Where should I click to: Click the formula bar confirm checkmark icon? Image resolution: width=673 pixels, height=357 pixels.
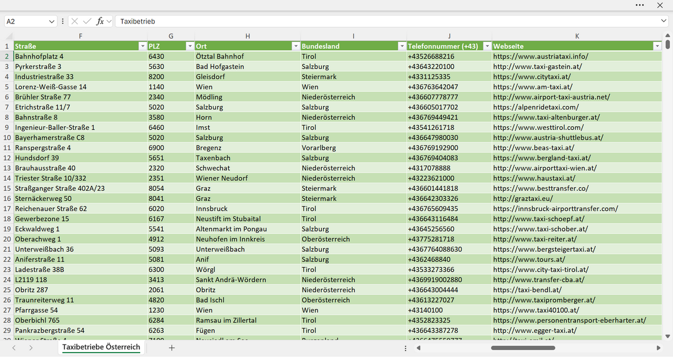pos(87,21)
